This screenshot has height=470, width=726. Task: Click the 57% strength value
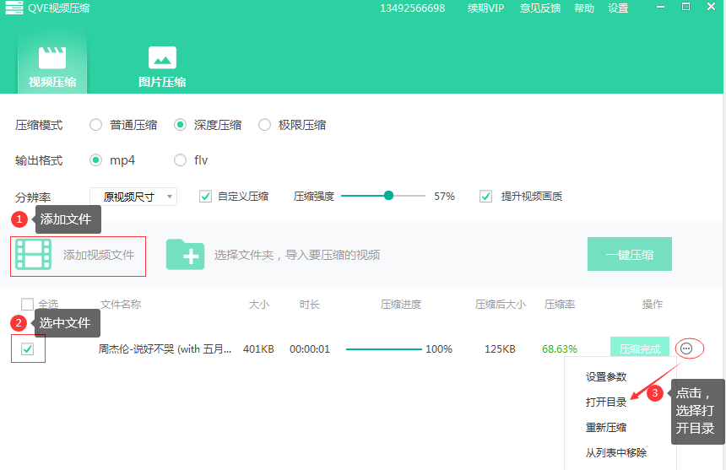[x=445, y=197]
